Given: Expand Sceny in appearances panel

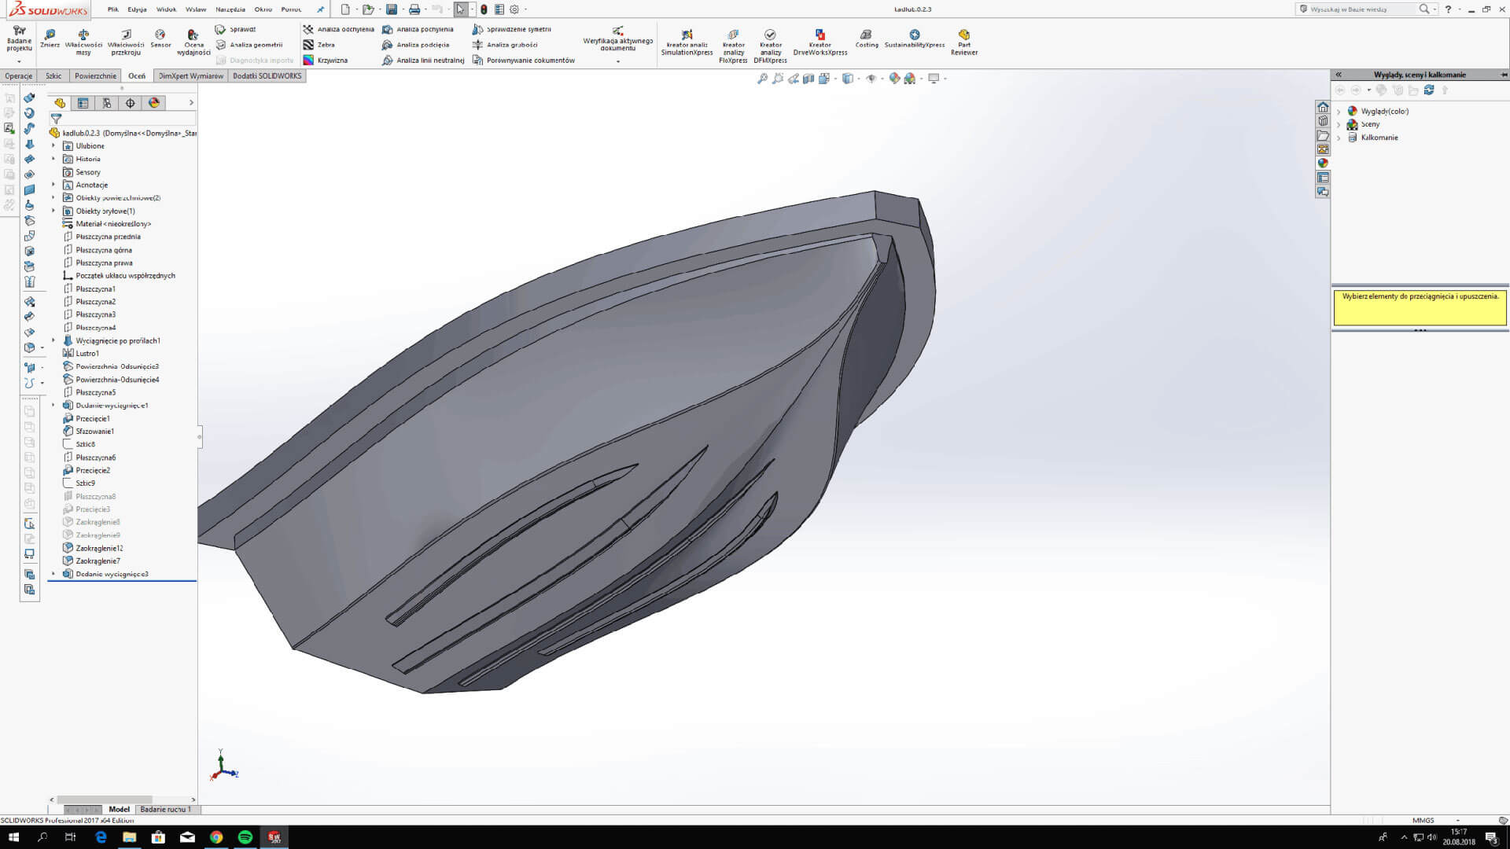Looking at the screenshot, I should click(x=1339, y=124).
